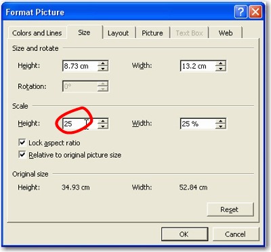Click the Reset button
Image resolution: width=271 pixels, height=252 pixels.
(230, 209)
